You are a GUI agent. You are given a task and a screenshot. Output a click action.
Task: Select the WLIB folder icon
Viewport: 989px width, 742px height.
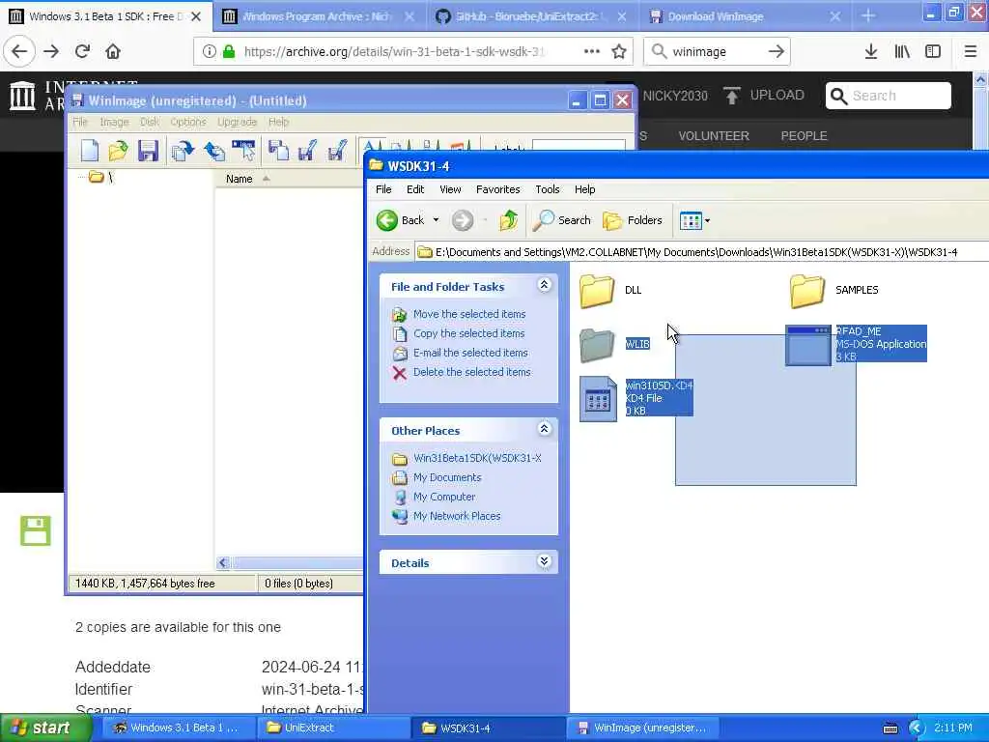pyautogui.click(x=597, y=345)
